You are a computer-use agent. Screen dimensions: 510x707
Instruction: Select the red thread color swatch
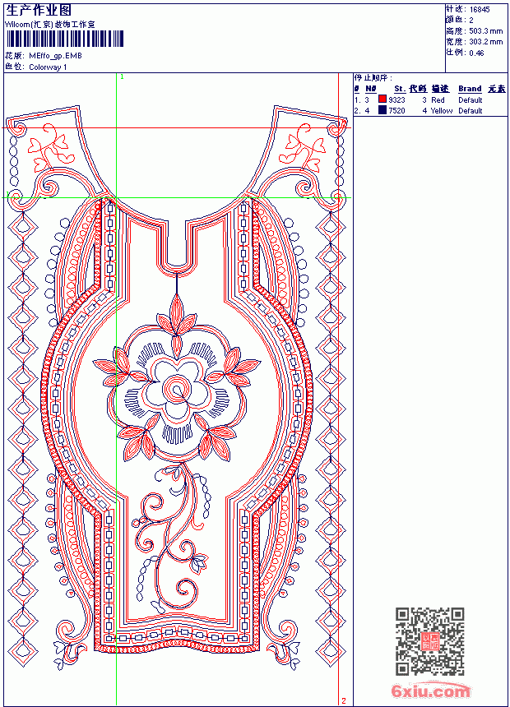pos(382,99)
